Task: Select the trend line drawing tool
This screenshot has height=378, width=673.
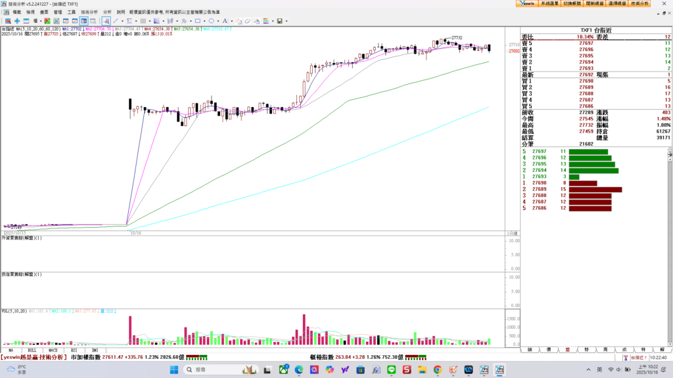Action: (x=115, y=21)
